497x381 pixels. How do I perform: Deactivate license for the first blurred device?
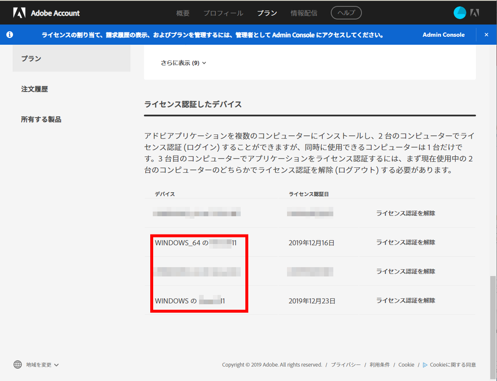405,213
